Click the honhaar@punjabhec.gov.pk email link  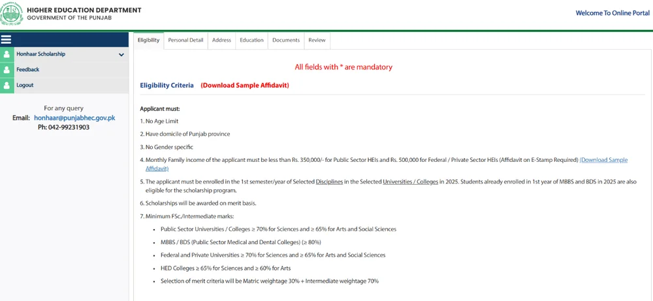click(74, 118)
